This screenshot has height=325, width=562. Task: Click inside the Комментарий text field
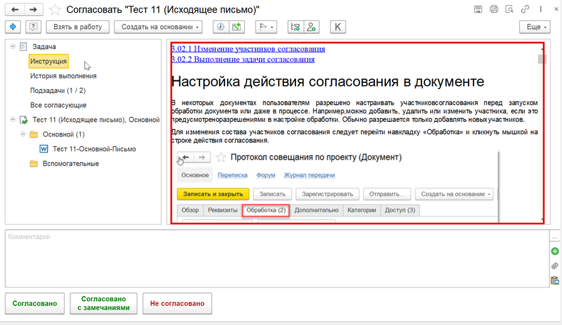[x=277, y=258]
